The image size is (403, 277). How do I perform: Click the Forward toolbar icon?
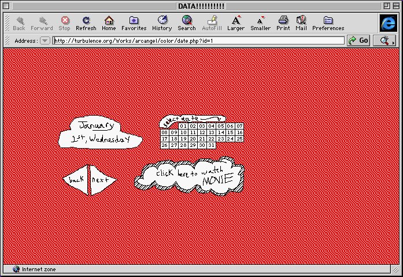coord(42,23)
